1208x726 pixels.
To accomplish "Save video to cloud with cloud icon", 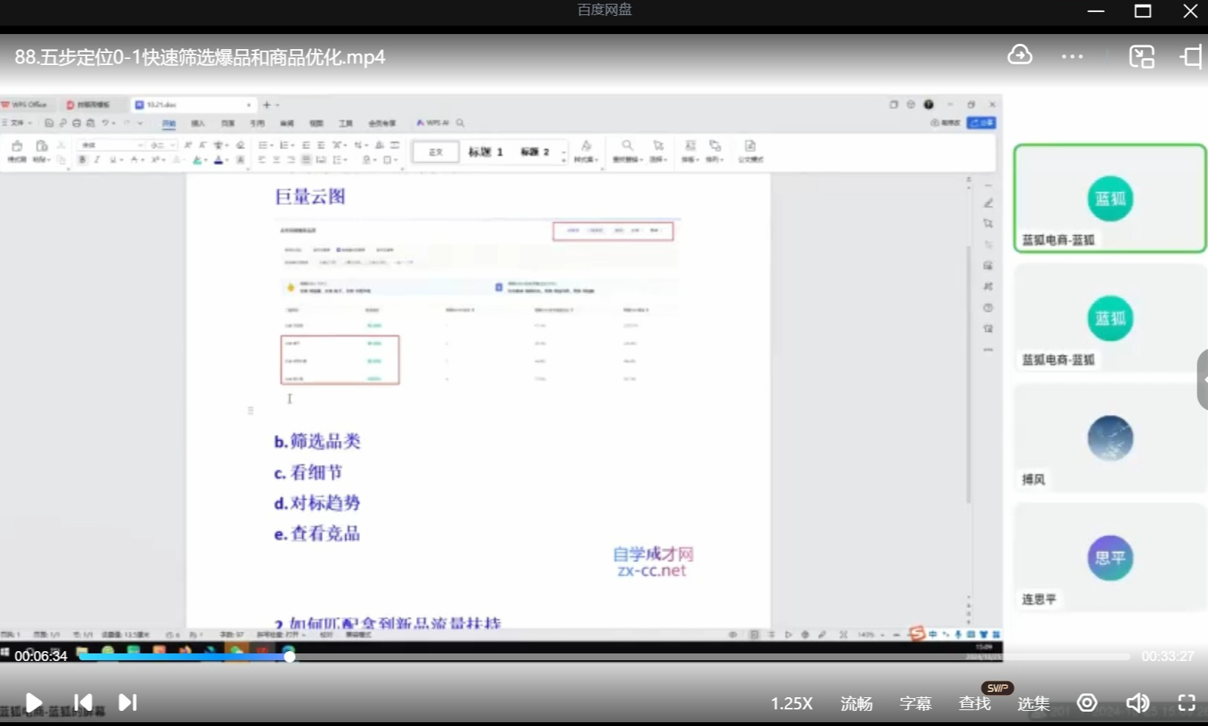I will (1020, 56).
